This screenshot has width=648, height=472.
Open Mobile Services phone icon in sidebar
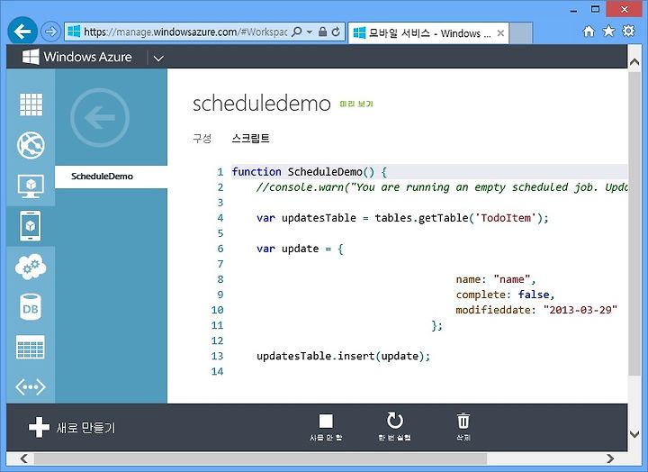coord(31,226)
